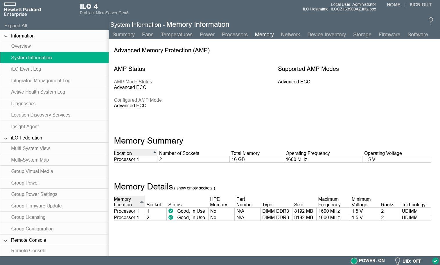The width and height of the screenshot is (440, 265).
Task: Open Group Configuration
Action: coord(54,229)
